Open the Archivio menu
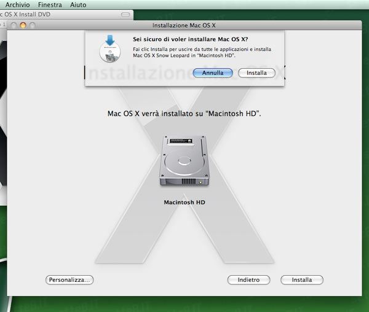Screen dimensions: 369x312 pos(18,5)
